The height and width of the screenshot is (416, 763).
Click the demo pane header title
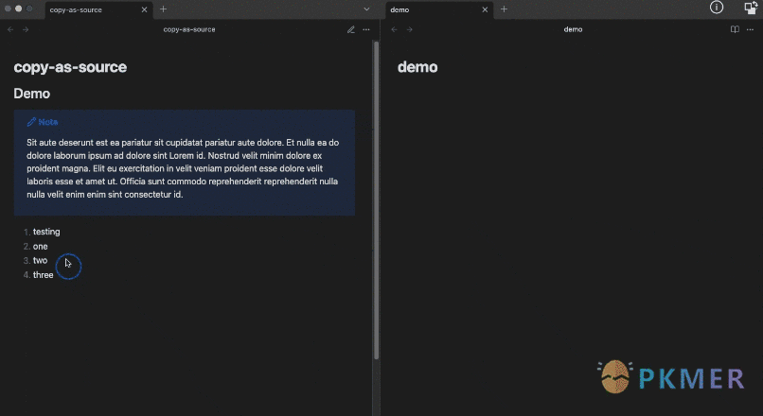click(x=573, y=29)
